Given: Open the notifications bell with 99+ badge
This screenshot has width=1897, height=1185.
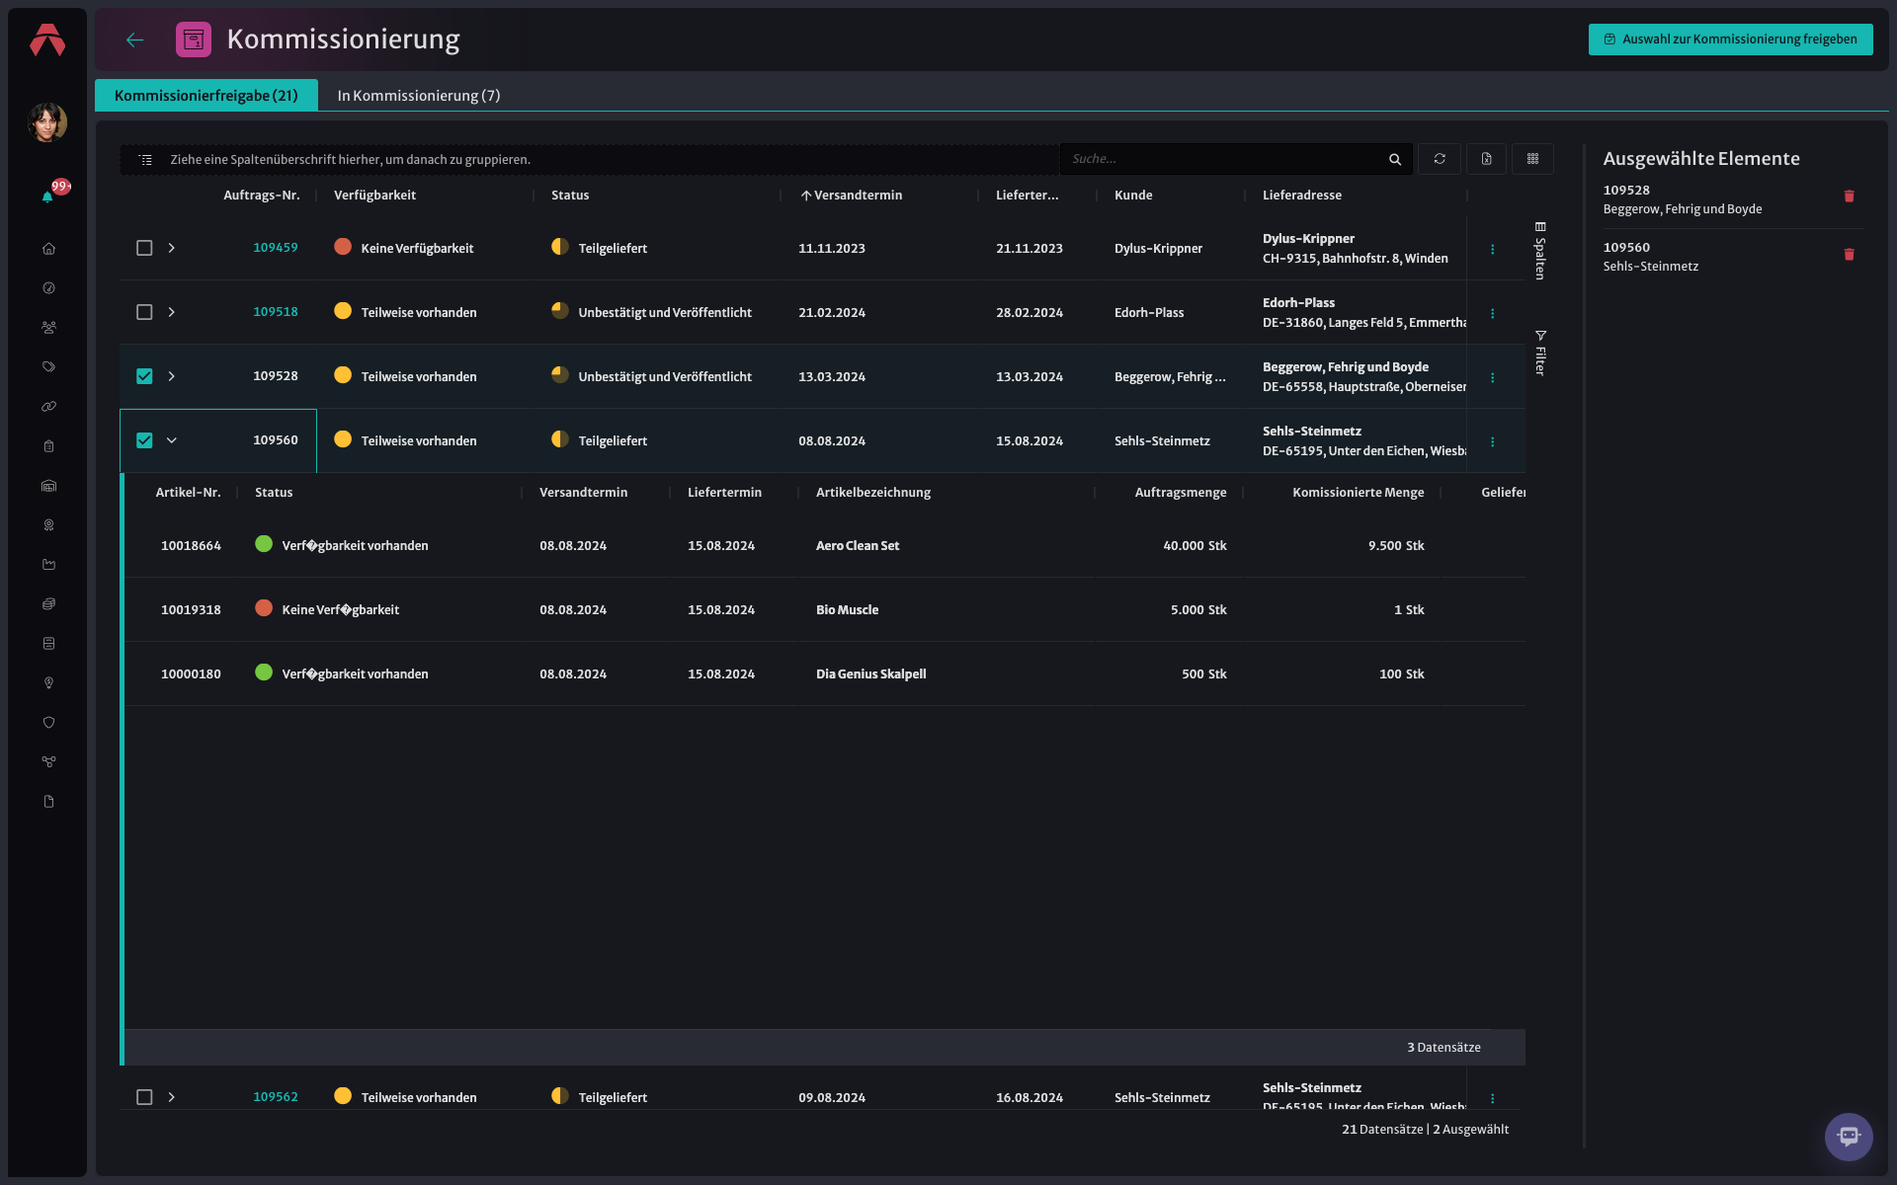Looking at the screenshot, I should click(47, 197).
